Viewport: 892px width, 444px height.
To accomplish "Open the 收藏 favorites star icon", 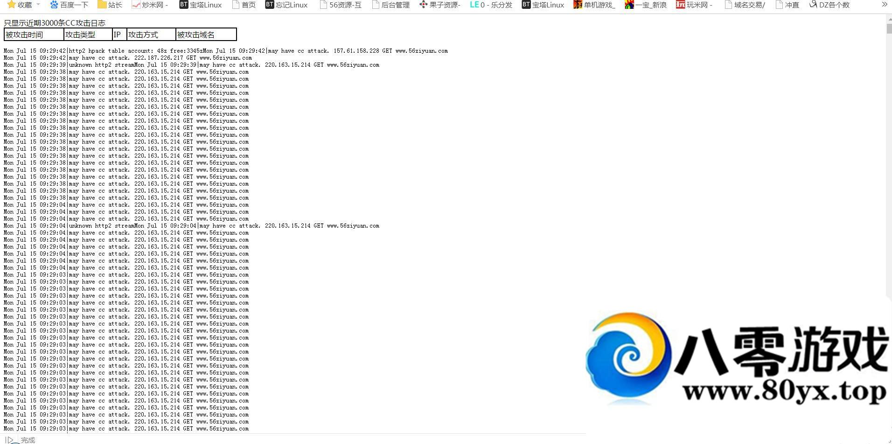I will click(x=12, y=5).
